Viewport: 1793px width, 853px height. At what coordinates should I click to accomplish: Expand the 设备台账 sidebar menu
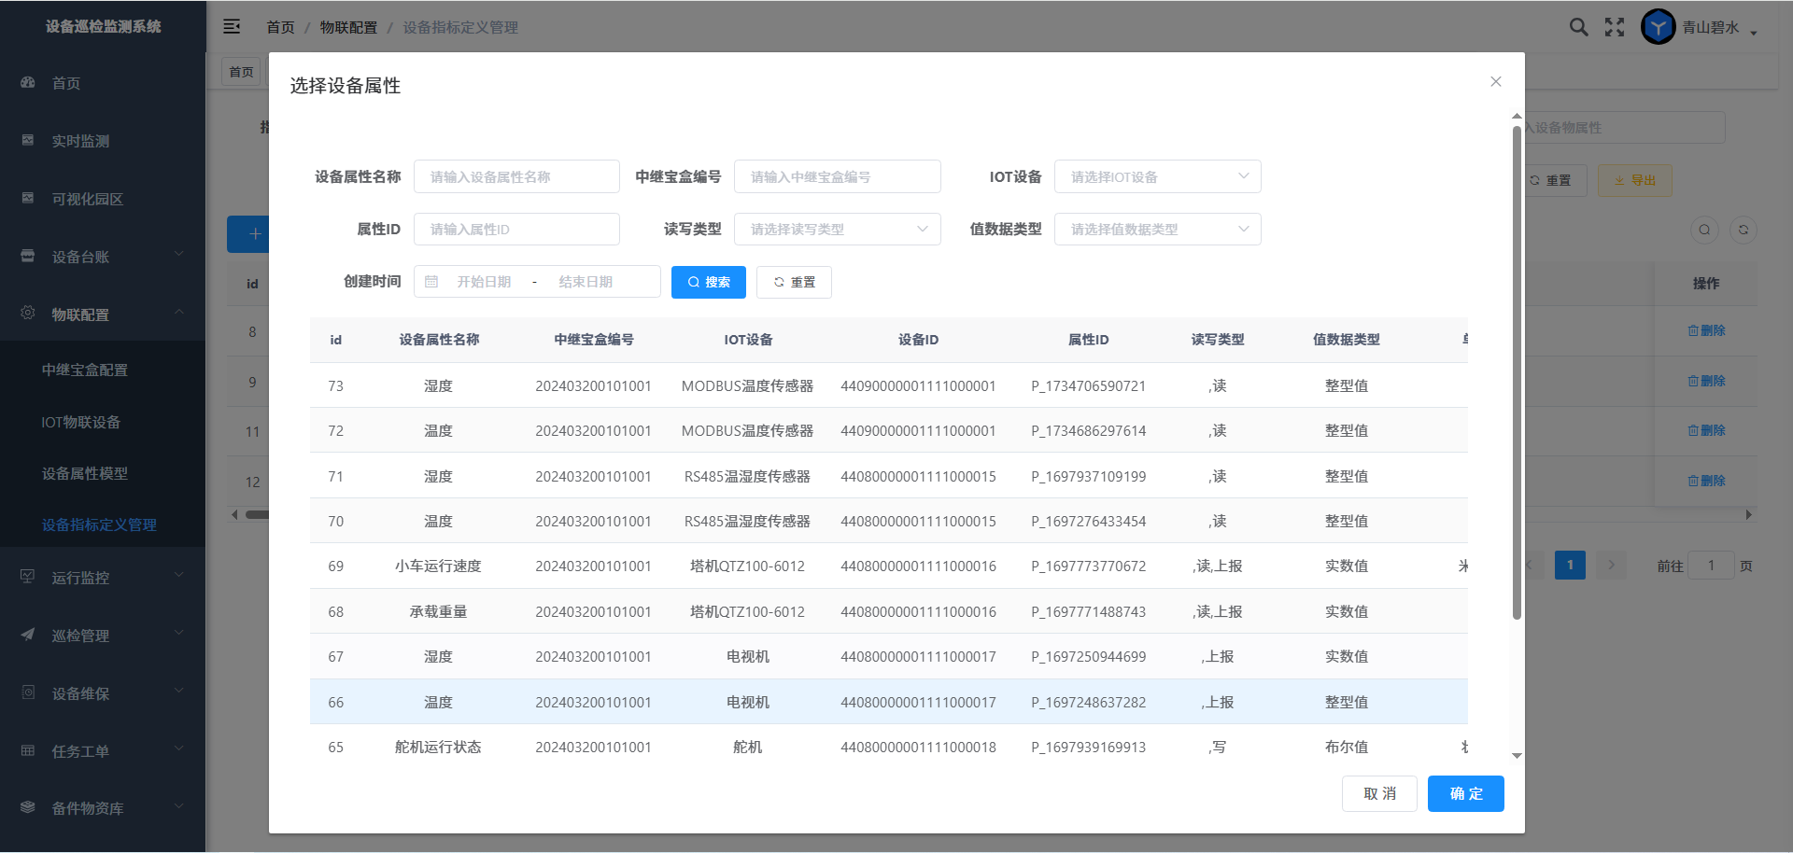pos(103,257)
